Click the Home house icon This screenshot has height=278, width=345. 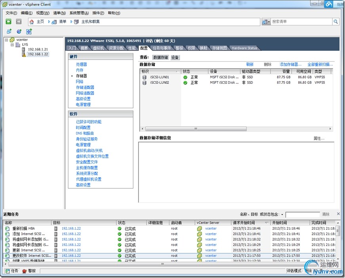(x=32, y=21)
